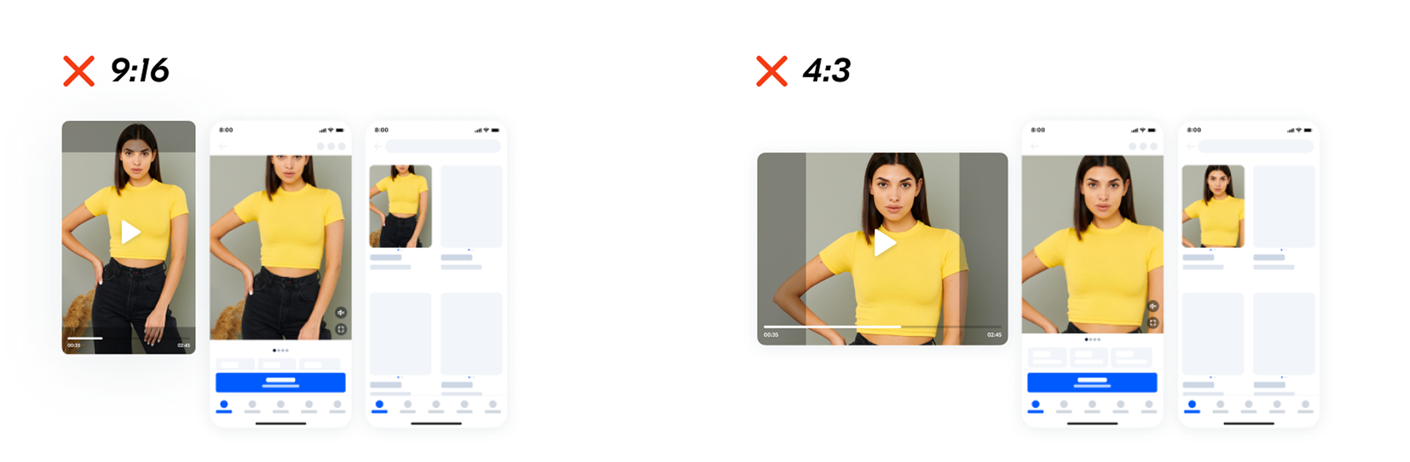The image size is (1410, 462).
Task: Tap back arrow beside search bar in 9:16 catalog phone
Action: click(x=378, y=147)
